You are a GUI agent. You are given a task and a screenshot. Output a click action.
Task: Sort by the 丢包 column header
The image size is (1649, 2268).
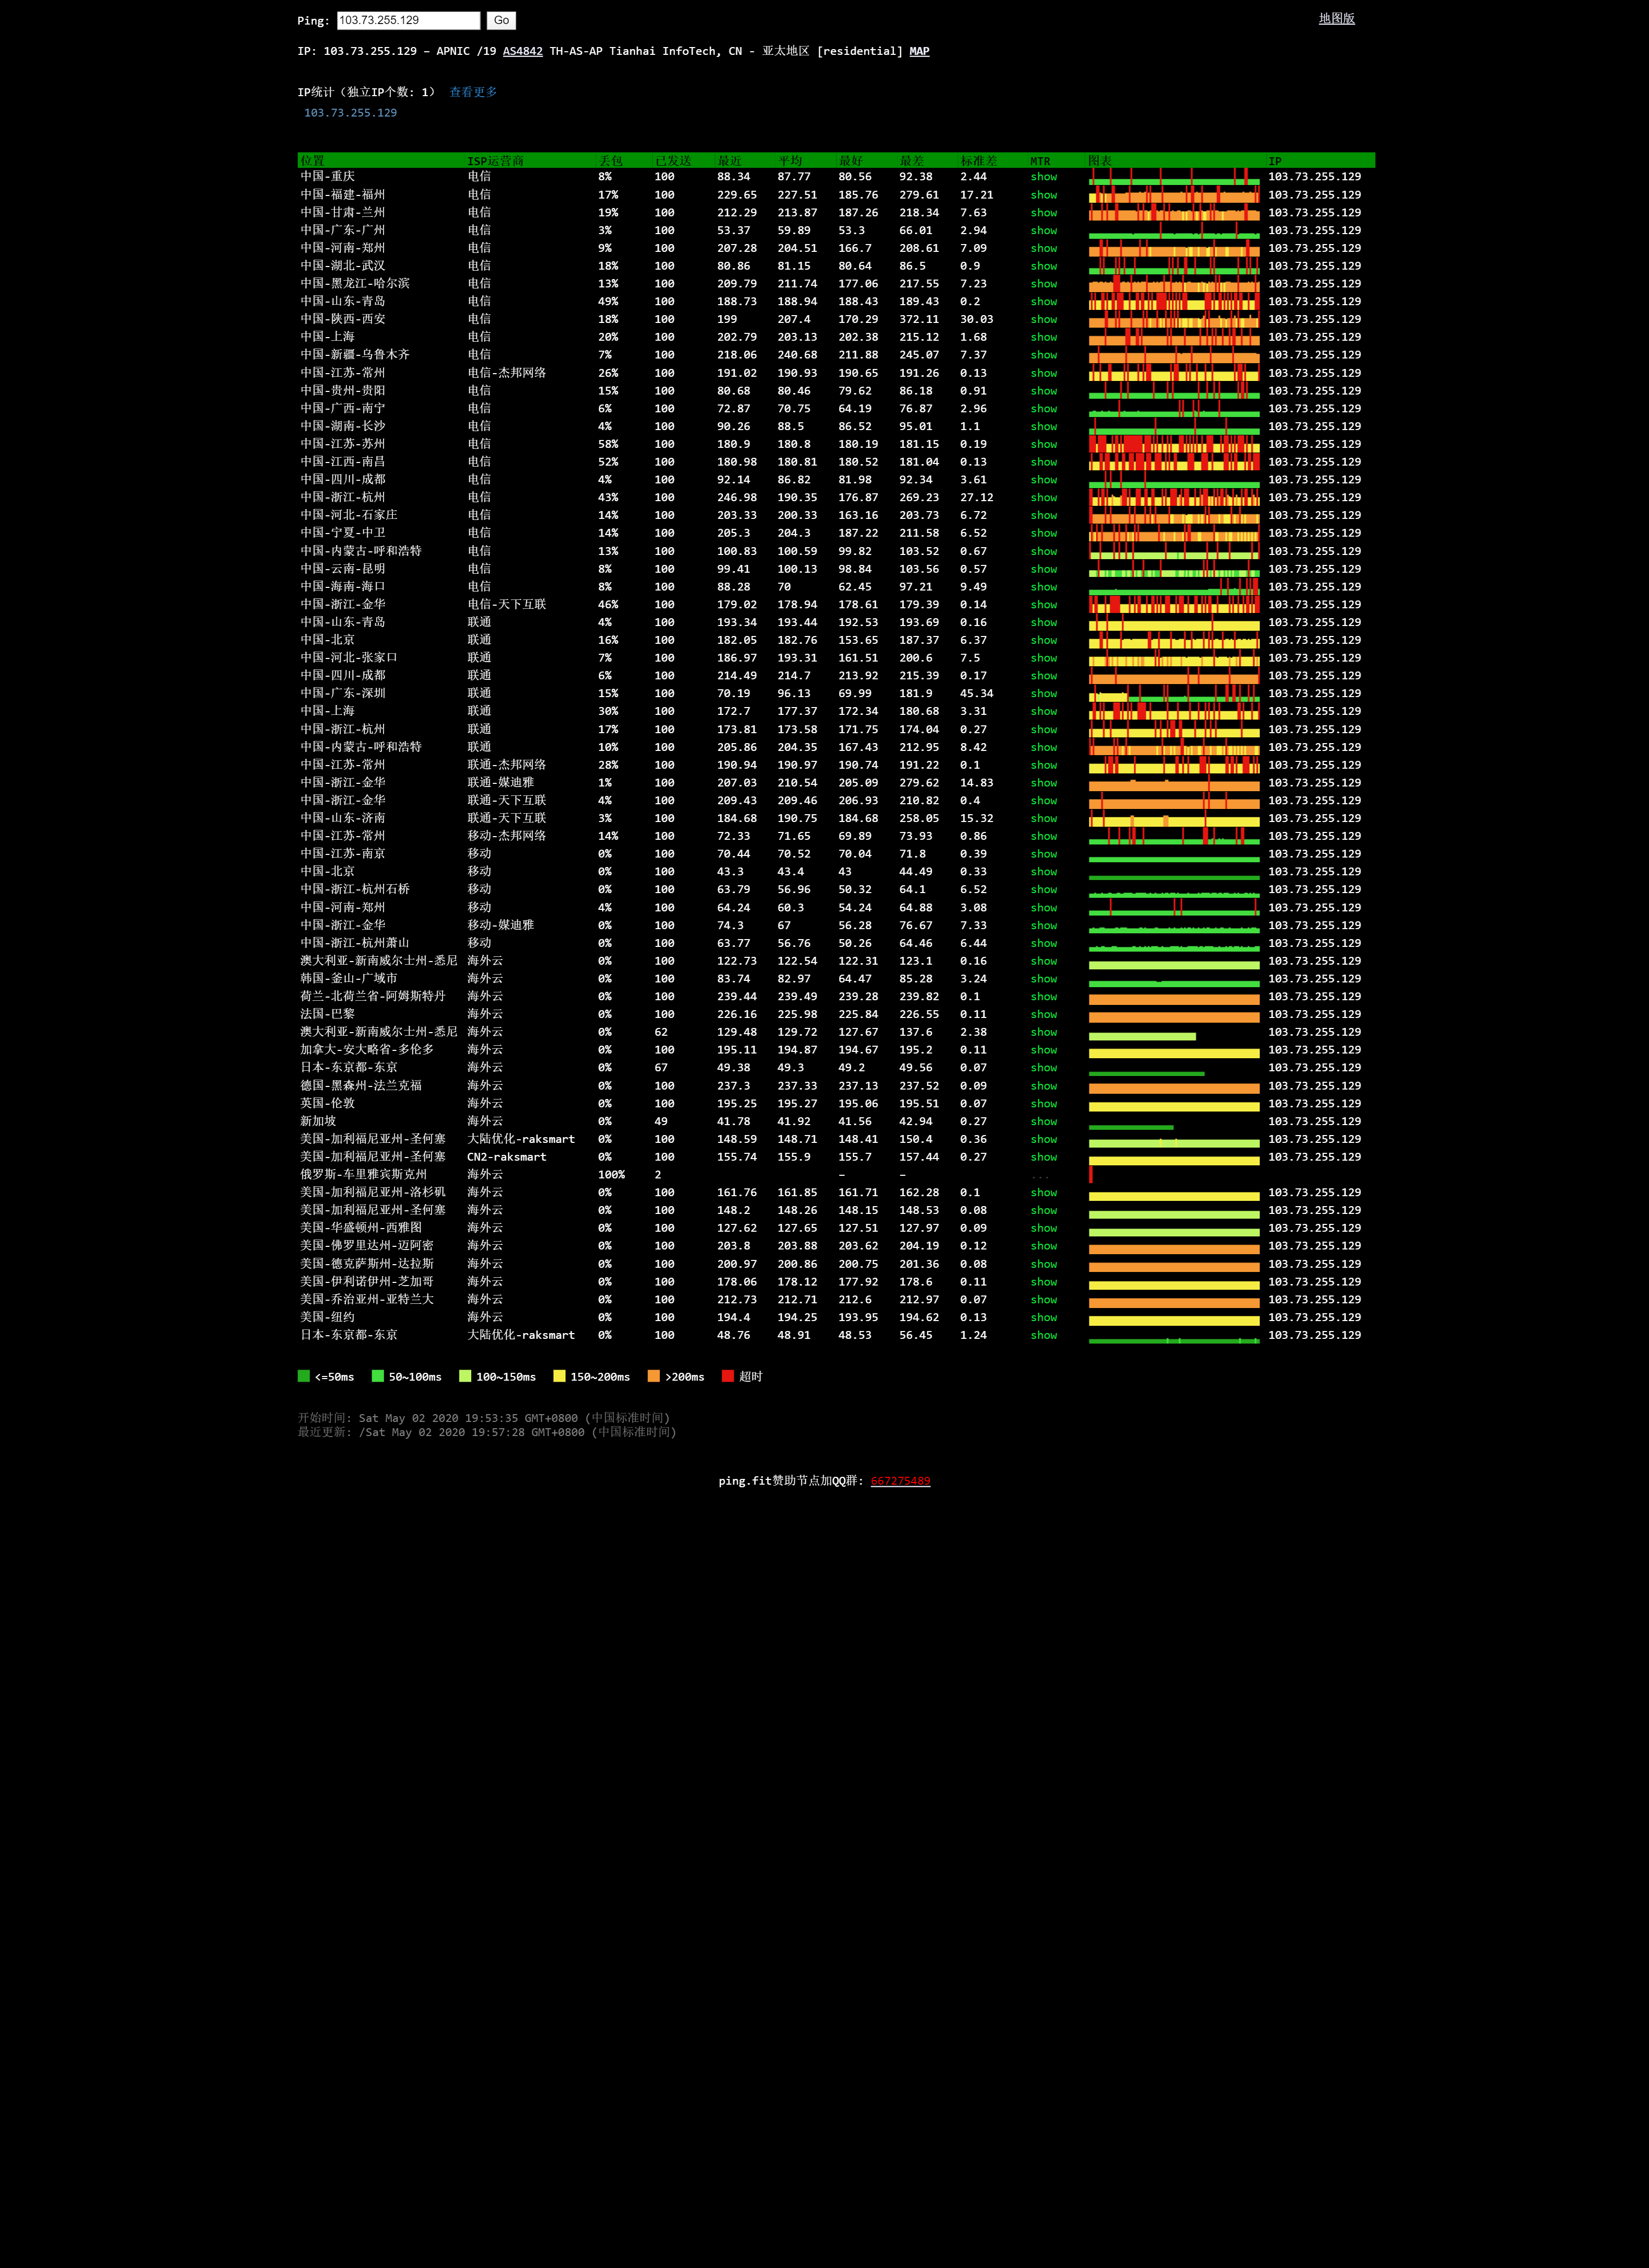click(x=610, y=161)
